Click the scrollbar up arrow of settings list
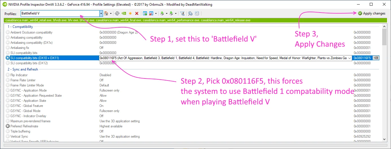Viewport: 391px width, 149px height. click(x=384, y=27)
